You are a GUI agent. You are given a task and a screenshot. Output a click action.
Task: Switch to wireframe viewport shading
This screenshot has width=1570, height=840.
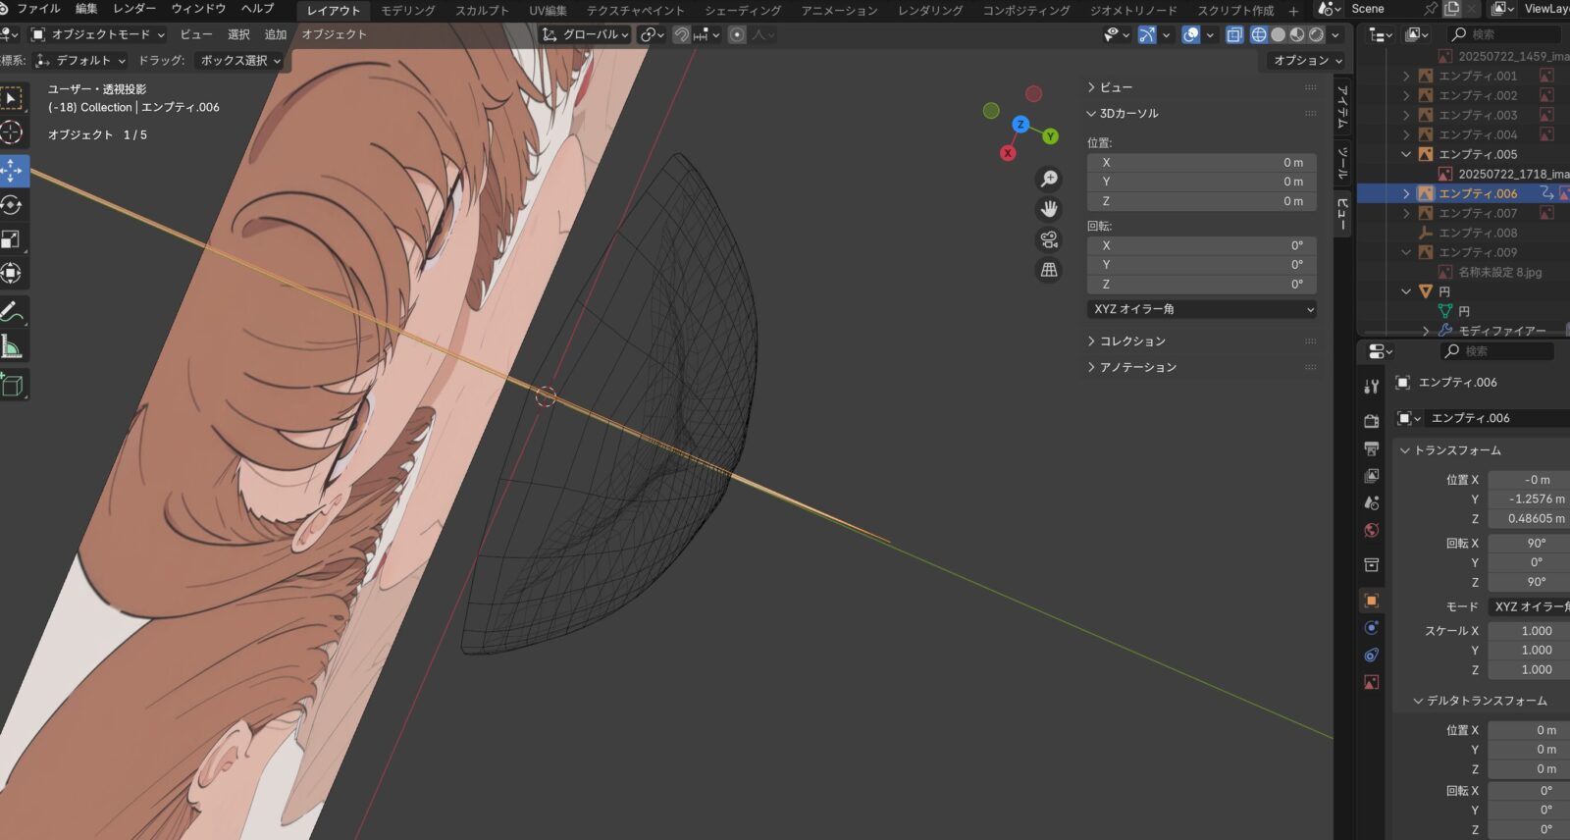pos(1259,34)
